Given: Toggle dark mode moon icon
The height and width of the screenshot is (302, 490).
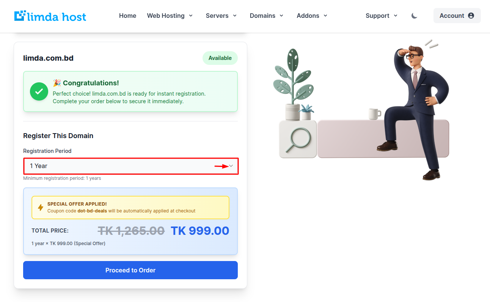Looking at the screenshot, I should [414, 16].
